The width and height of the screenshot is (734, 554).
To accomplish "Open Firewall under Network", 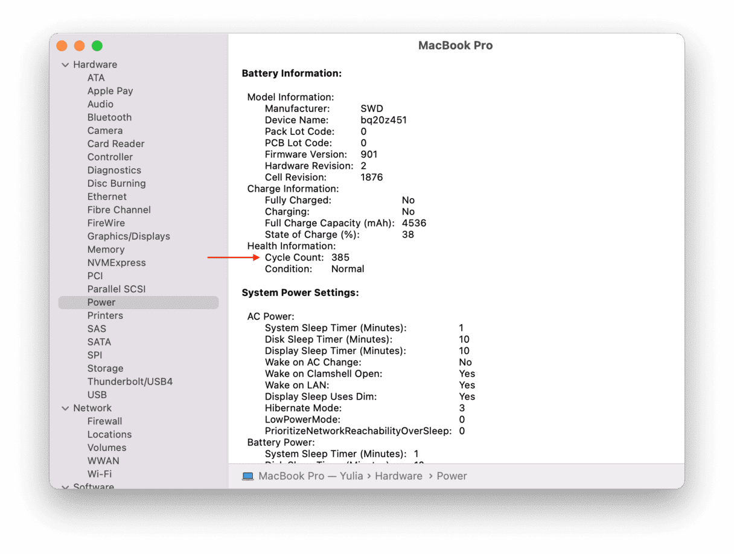I will pos(104,422).
